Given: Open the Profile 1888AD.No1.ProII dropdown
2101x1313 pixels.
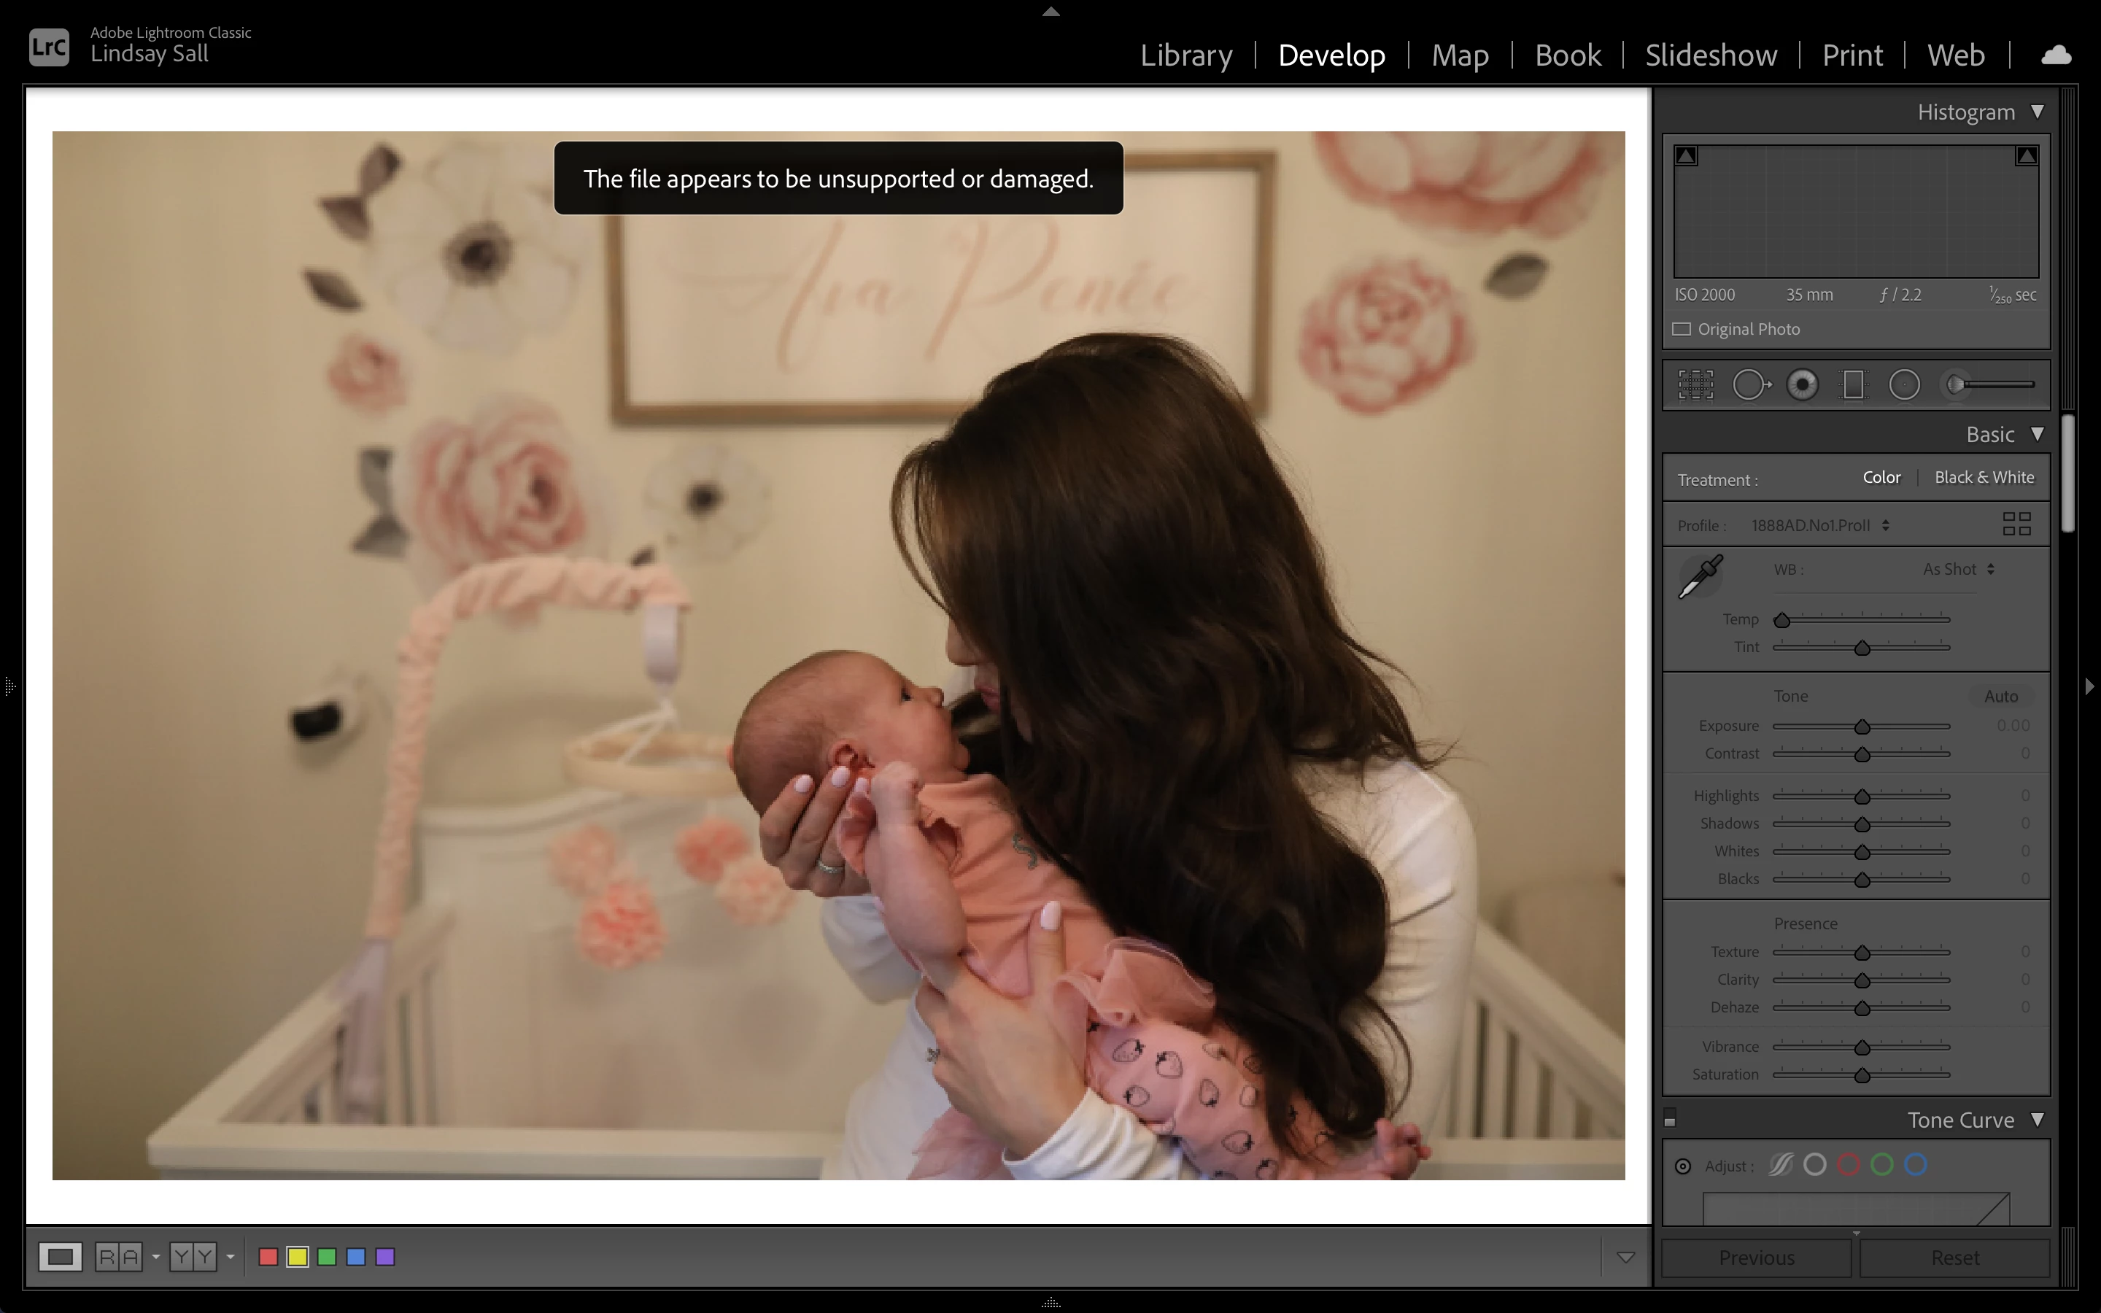Looking at the screenshot, I should point(1819,525).
